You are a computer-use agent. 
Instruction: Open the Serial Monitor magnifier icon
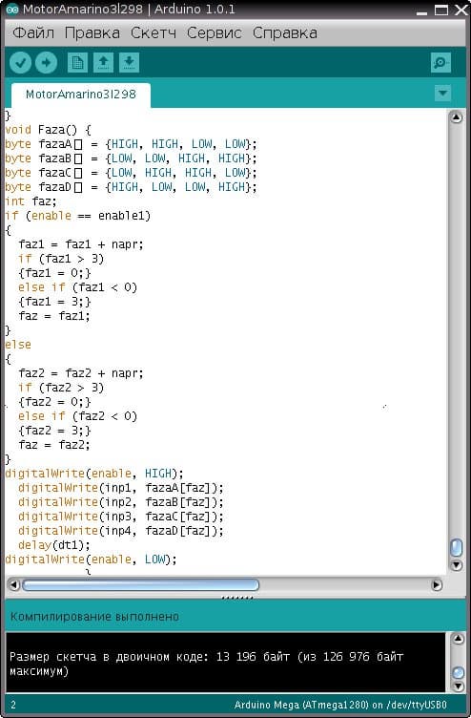pyautogui.click(x=440, y=63)
